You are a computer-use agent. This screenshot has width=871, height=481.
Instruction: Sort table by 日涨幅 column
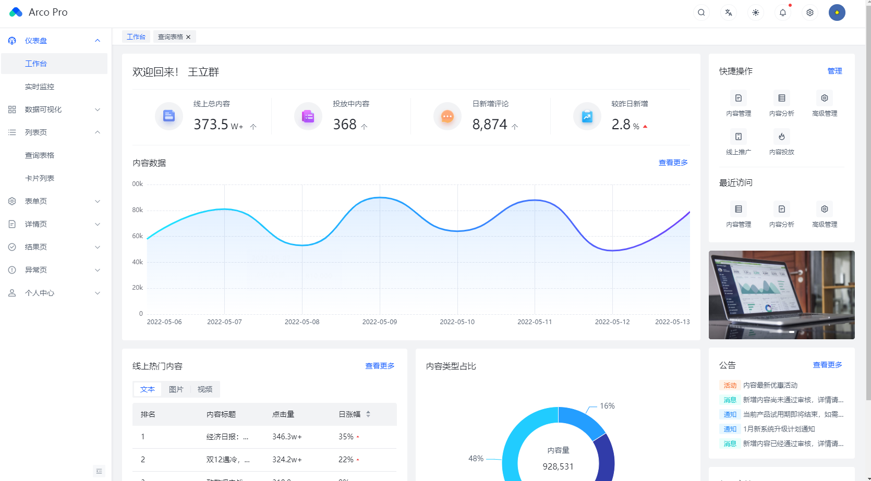[x=368, y=414]
